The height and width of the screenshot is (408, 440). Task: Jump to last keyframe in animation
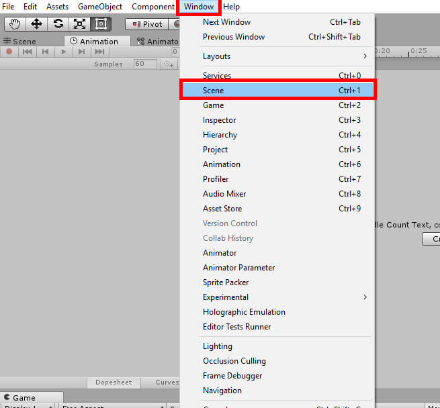pyautogui.click(x=99, y=52)
